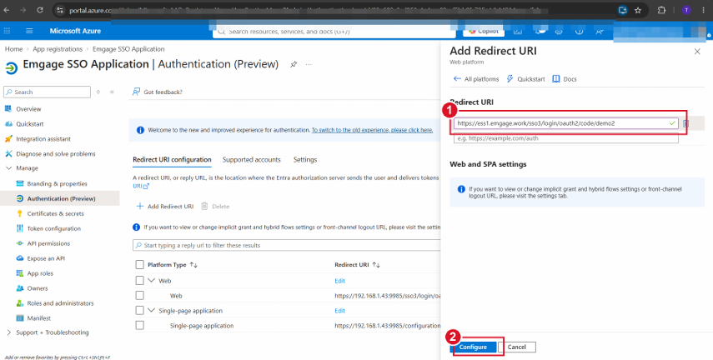This screenshot has width=713, height=360.
Task: Open Azure portal settings gear icon
Action: (x=559, y=31)
